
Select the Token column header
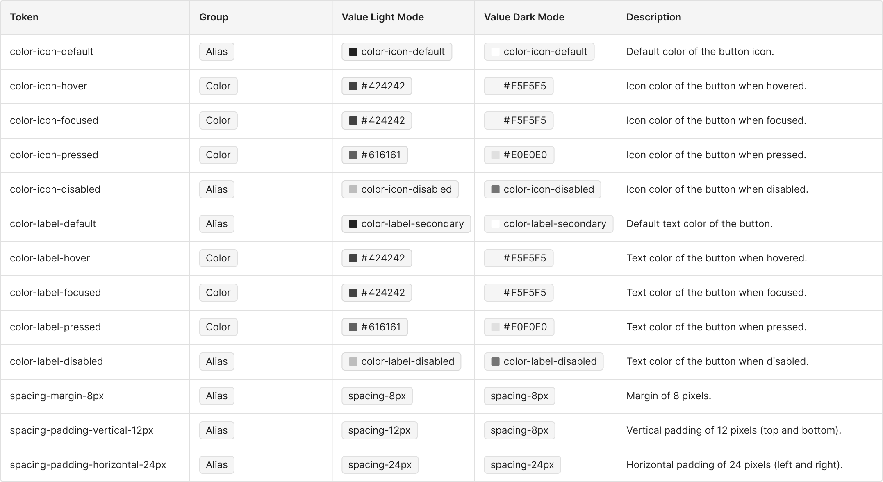coord(24,17)
